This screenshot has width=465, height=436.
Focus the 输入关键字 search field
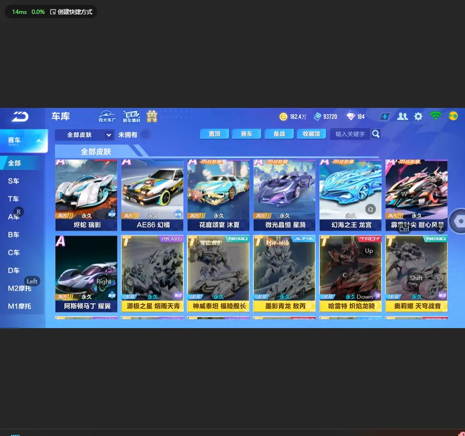click(x=350, y=134)
